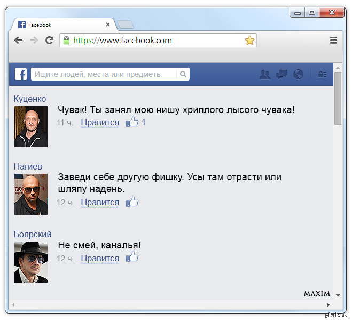
Task: Click the '11 ч.' timestamp
Action: pos(65,123)
